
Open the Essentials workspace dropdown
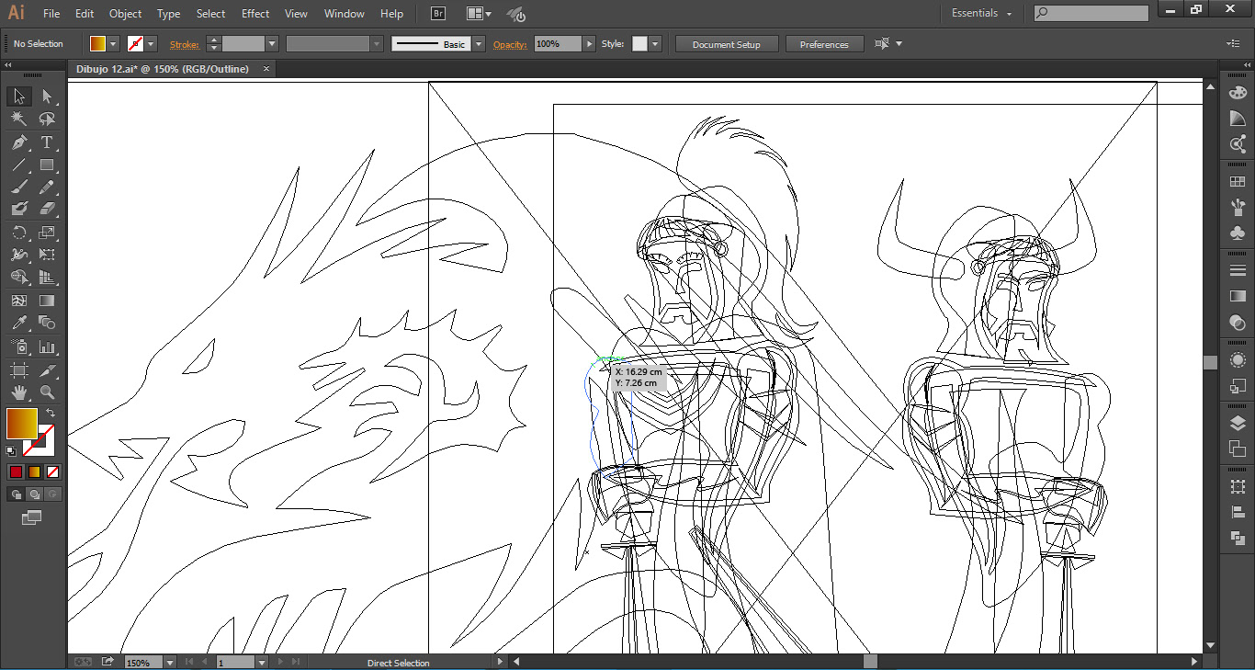(981, 14)
